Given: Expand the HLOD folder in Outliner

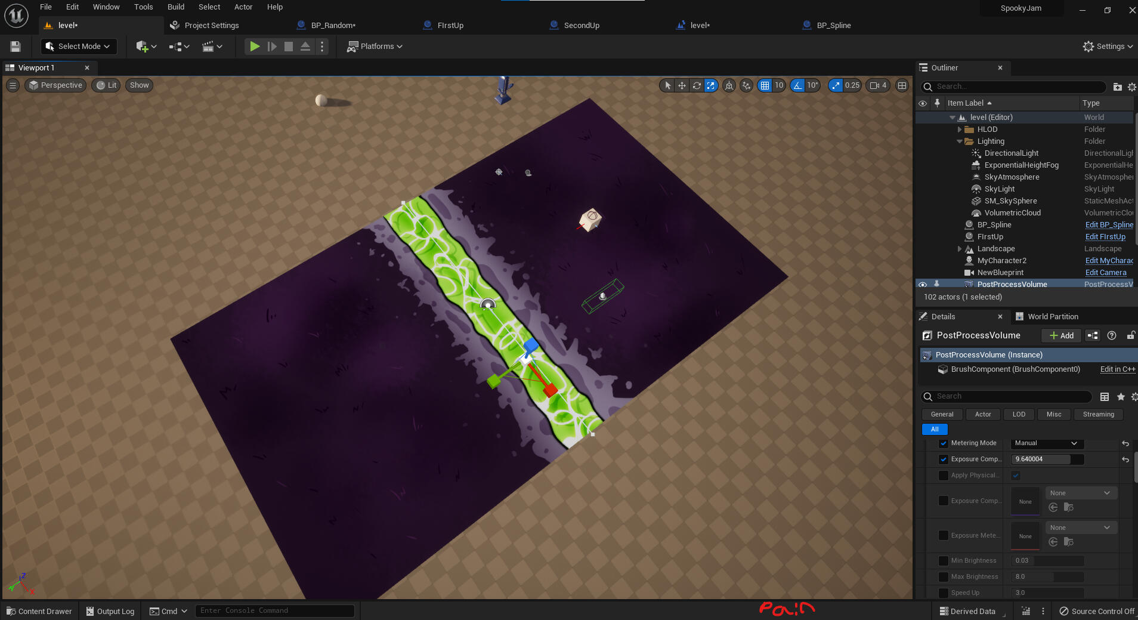Looking at the screenshot, I should pos(960,129).
